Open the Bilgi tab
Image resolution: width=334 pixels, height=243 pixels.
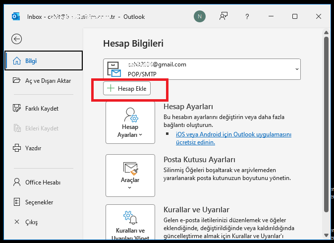pyautogui.click(x=44, y=61)
